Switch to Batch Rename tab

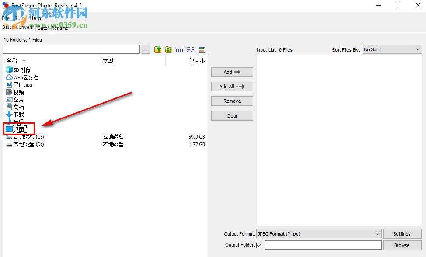pos(53,28)
